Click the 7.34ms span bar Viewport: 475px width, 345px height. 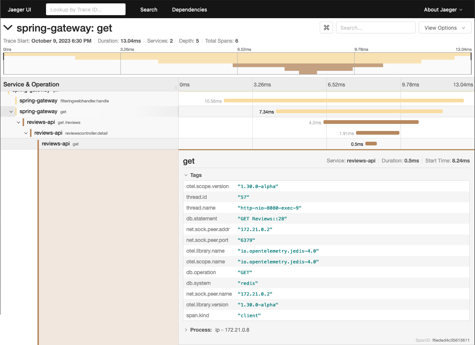pyautogui.click(x=359, y=111)
